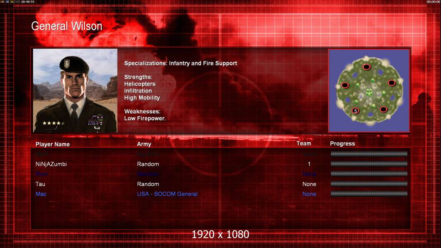Click NiNjAZumbi's loading progress bar
441x248 pixels.
tap(369, 164)
